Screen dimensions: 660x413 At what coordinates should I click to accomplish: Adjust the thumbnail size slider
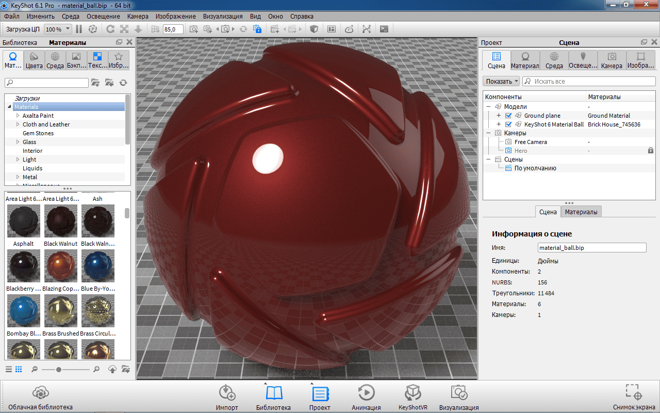(x=59, y=369)
